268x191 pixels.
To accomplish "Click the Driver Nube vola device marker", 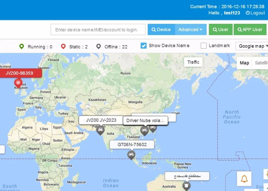I will pyautogui.click(x=144, y=131).
